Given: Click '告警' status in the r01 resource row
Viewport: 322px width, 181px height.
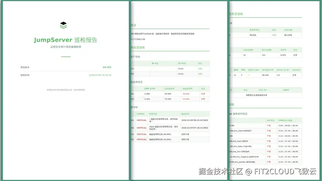Looking at the screenshot, I should [203, 94].
